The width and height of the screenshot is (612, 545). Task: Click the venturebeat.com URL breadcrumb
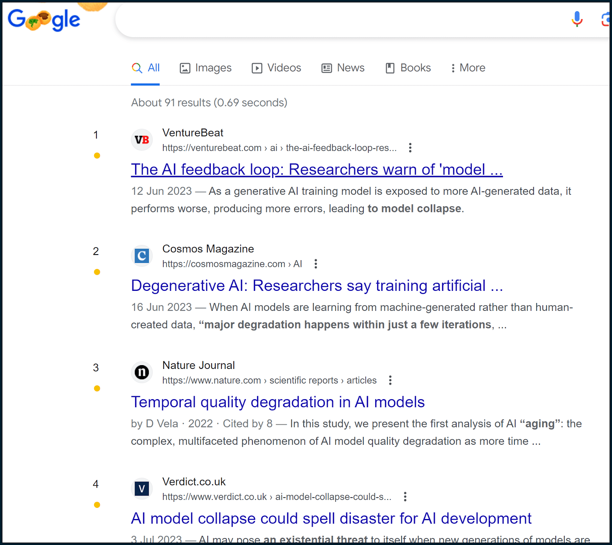(x=279, y=148)
